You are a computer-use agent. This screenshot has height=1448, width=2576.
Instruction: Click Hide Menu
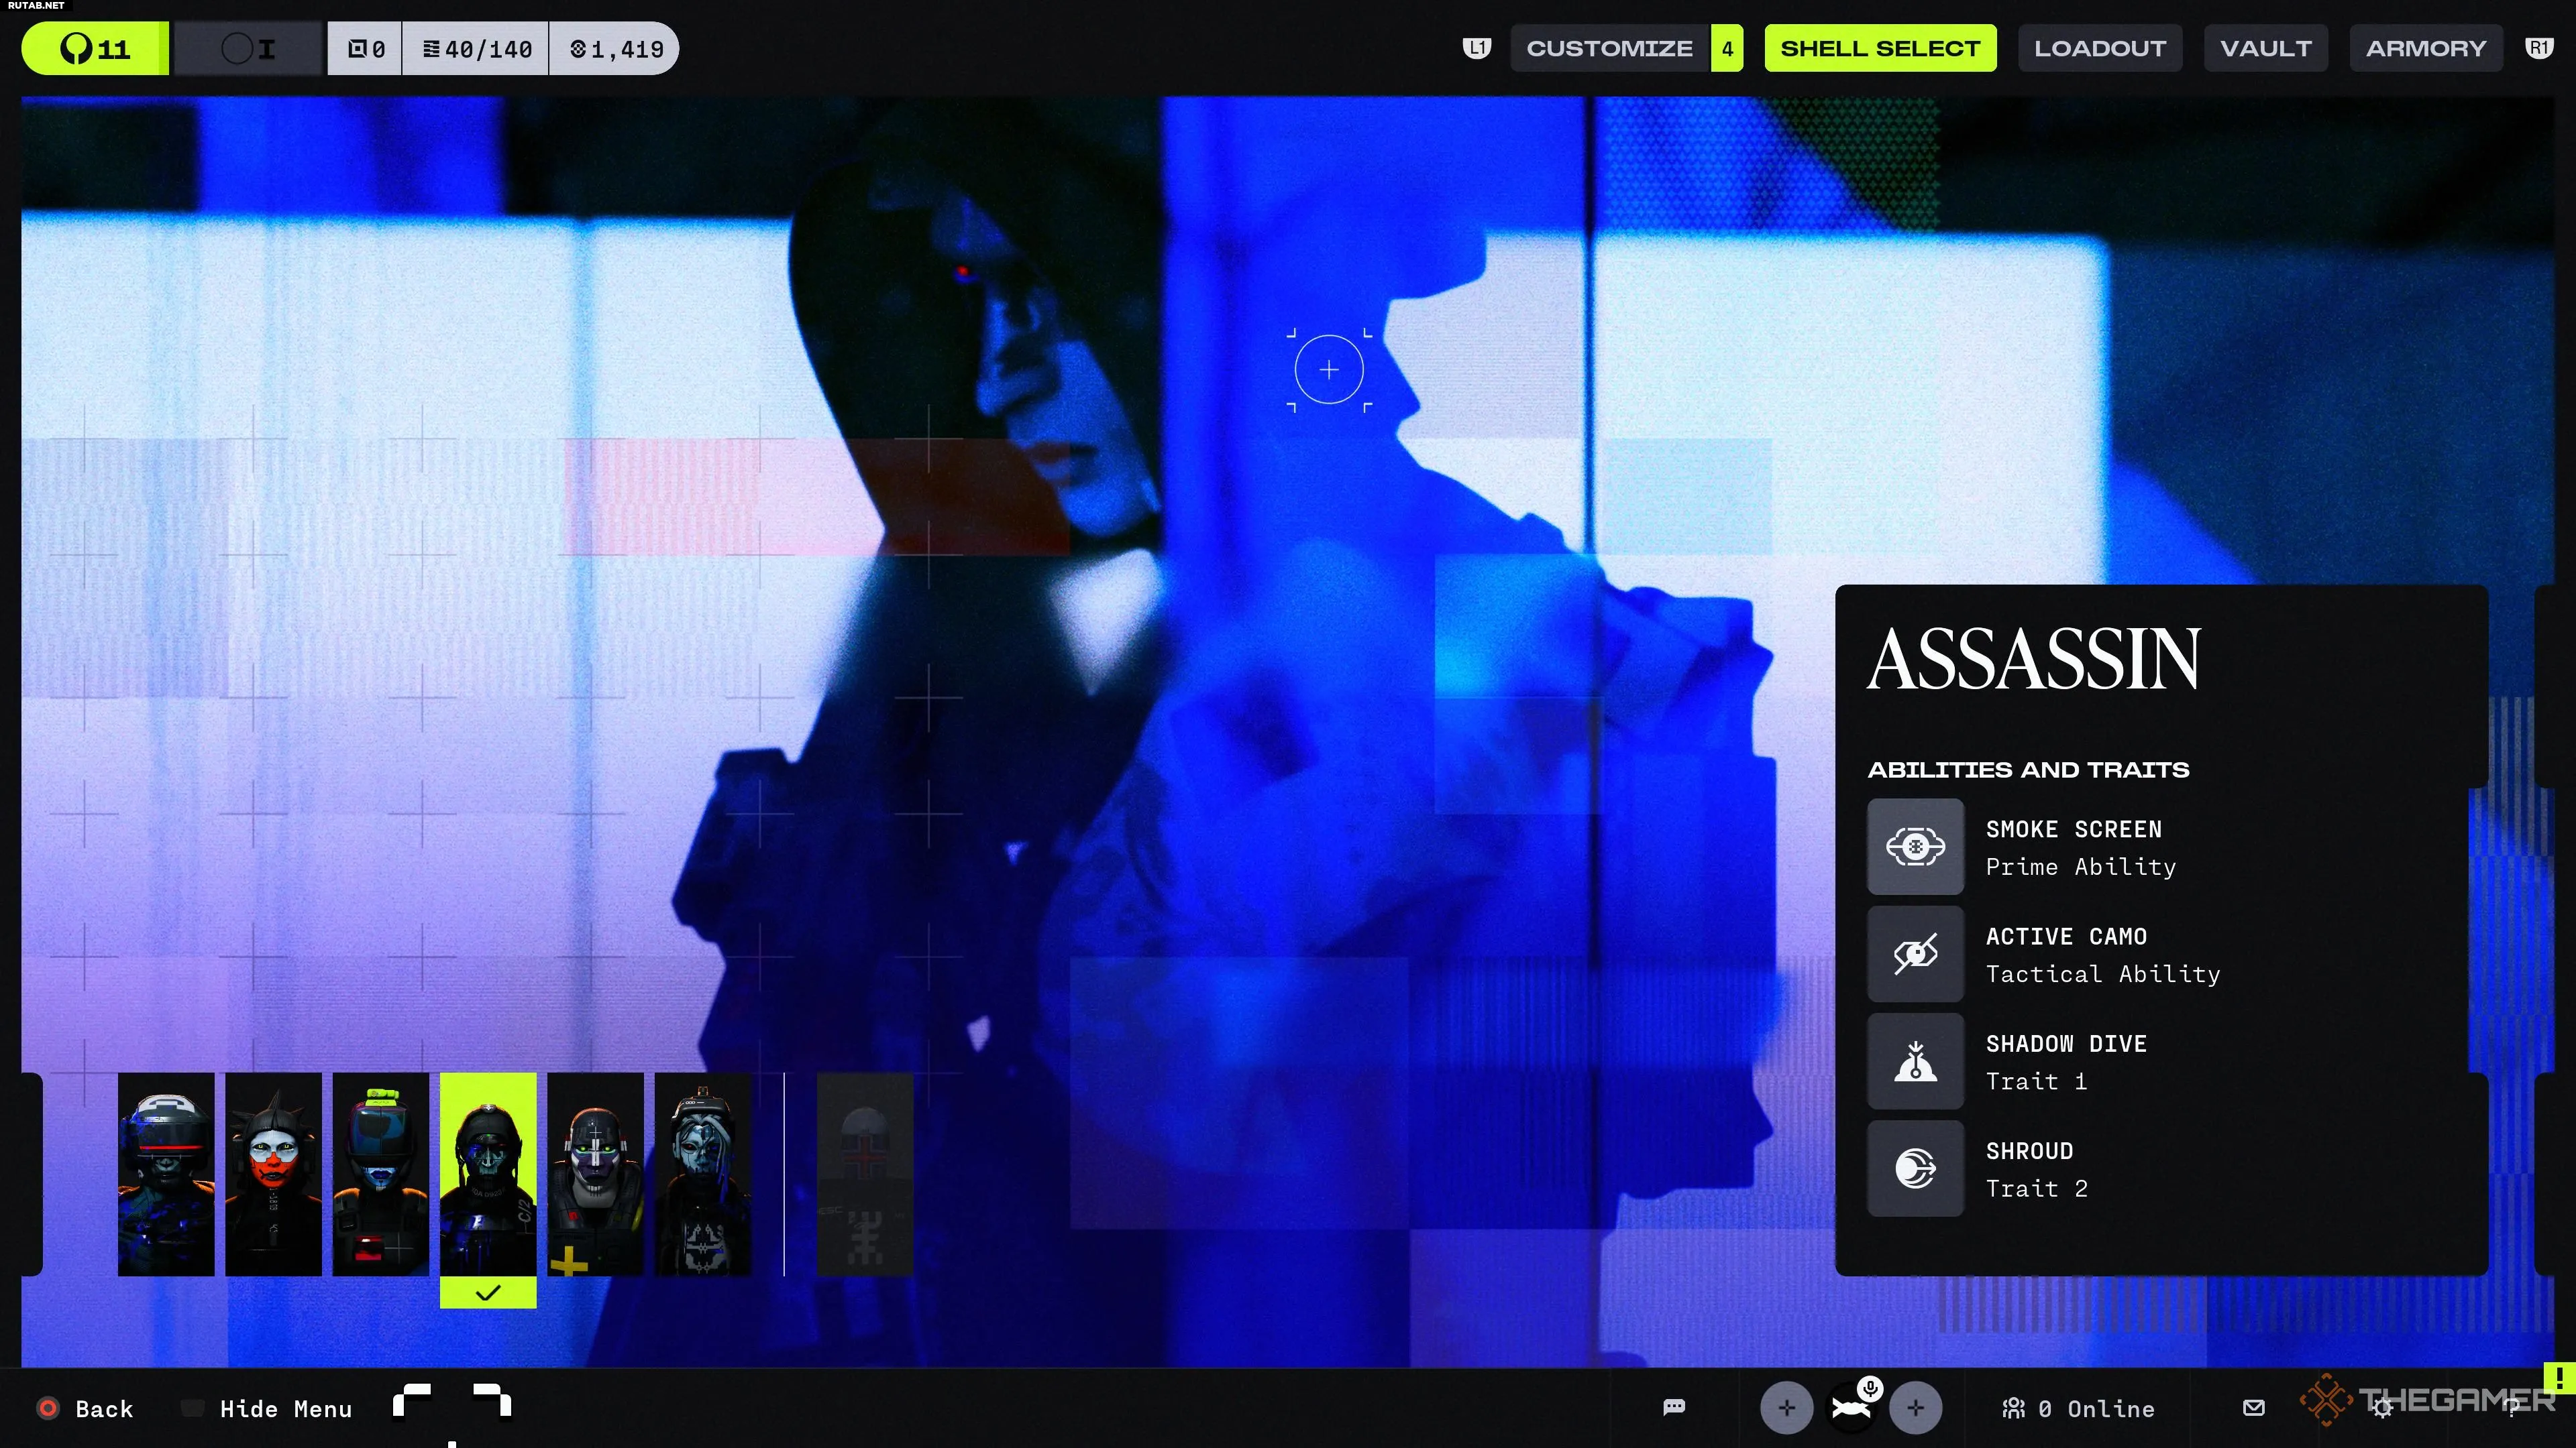click(x=285, y=1408)
